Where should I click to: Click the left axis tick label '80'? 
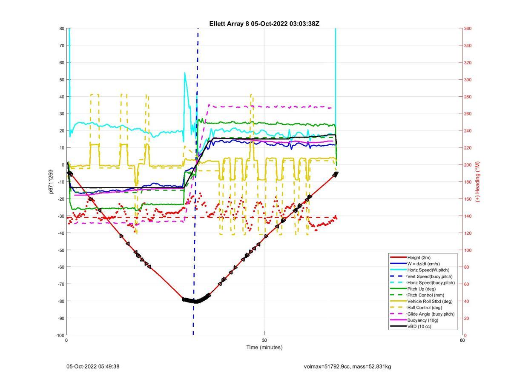(62, 29)
